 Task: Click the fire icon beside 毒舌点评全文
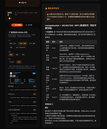(46, 8)
